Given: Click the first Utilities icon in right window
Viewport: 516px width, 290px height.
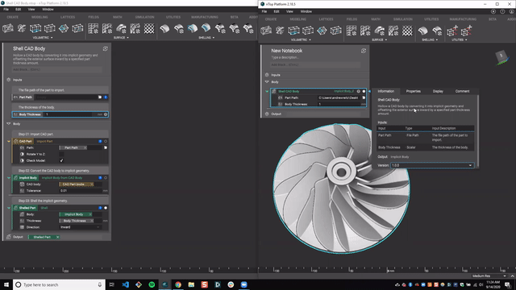Looking at the screenshot, I should [452, 31].
